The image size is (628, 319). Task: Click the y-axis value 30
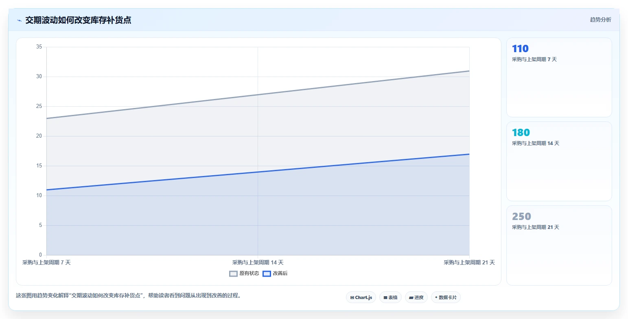pos(39,77)
